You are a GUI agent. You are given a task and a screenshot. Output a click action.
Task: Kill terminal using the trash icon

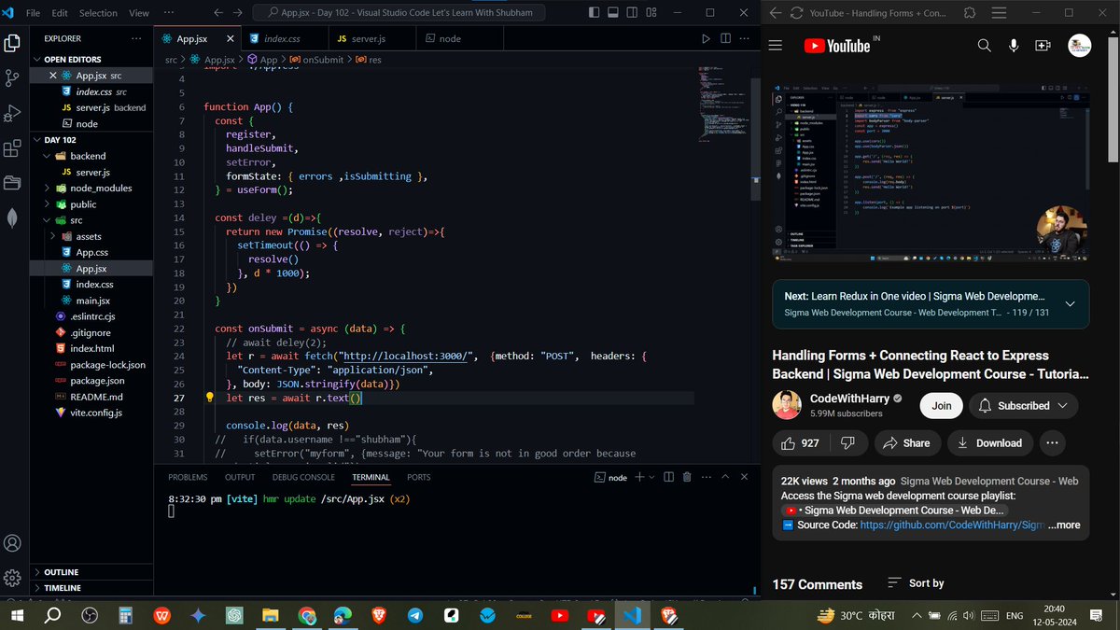click(x=687, y=477)
